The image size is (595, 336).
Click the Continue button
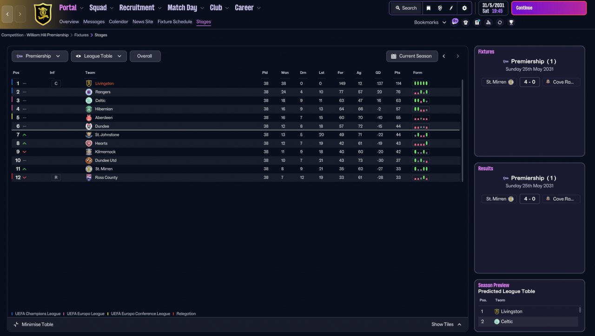pyautogui.click(x=549, y=8)
